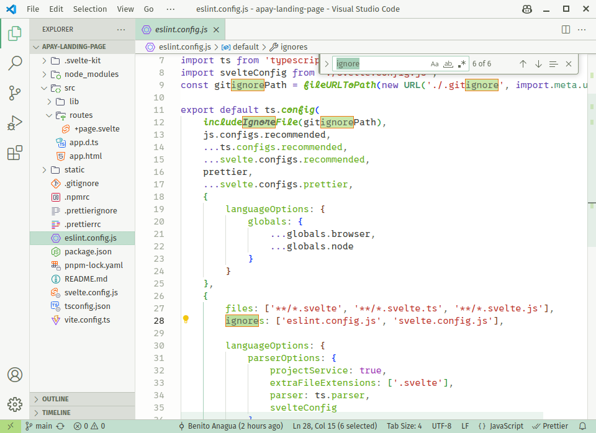596x433 pixels.
Task: Open svelte.config.js in explorer
Action: 82,293
